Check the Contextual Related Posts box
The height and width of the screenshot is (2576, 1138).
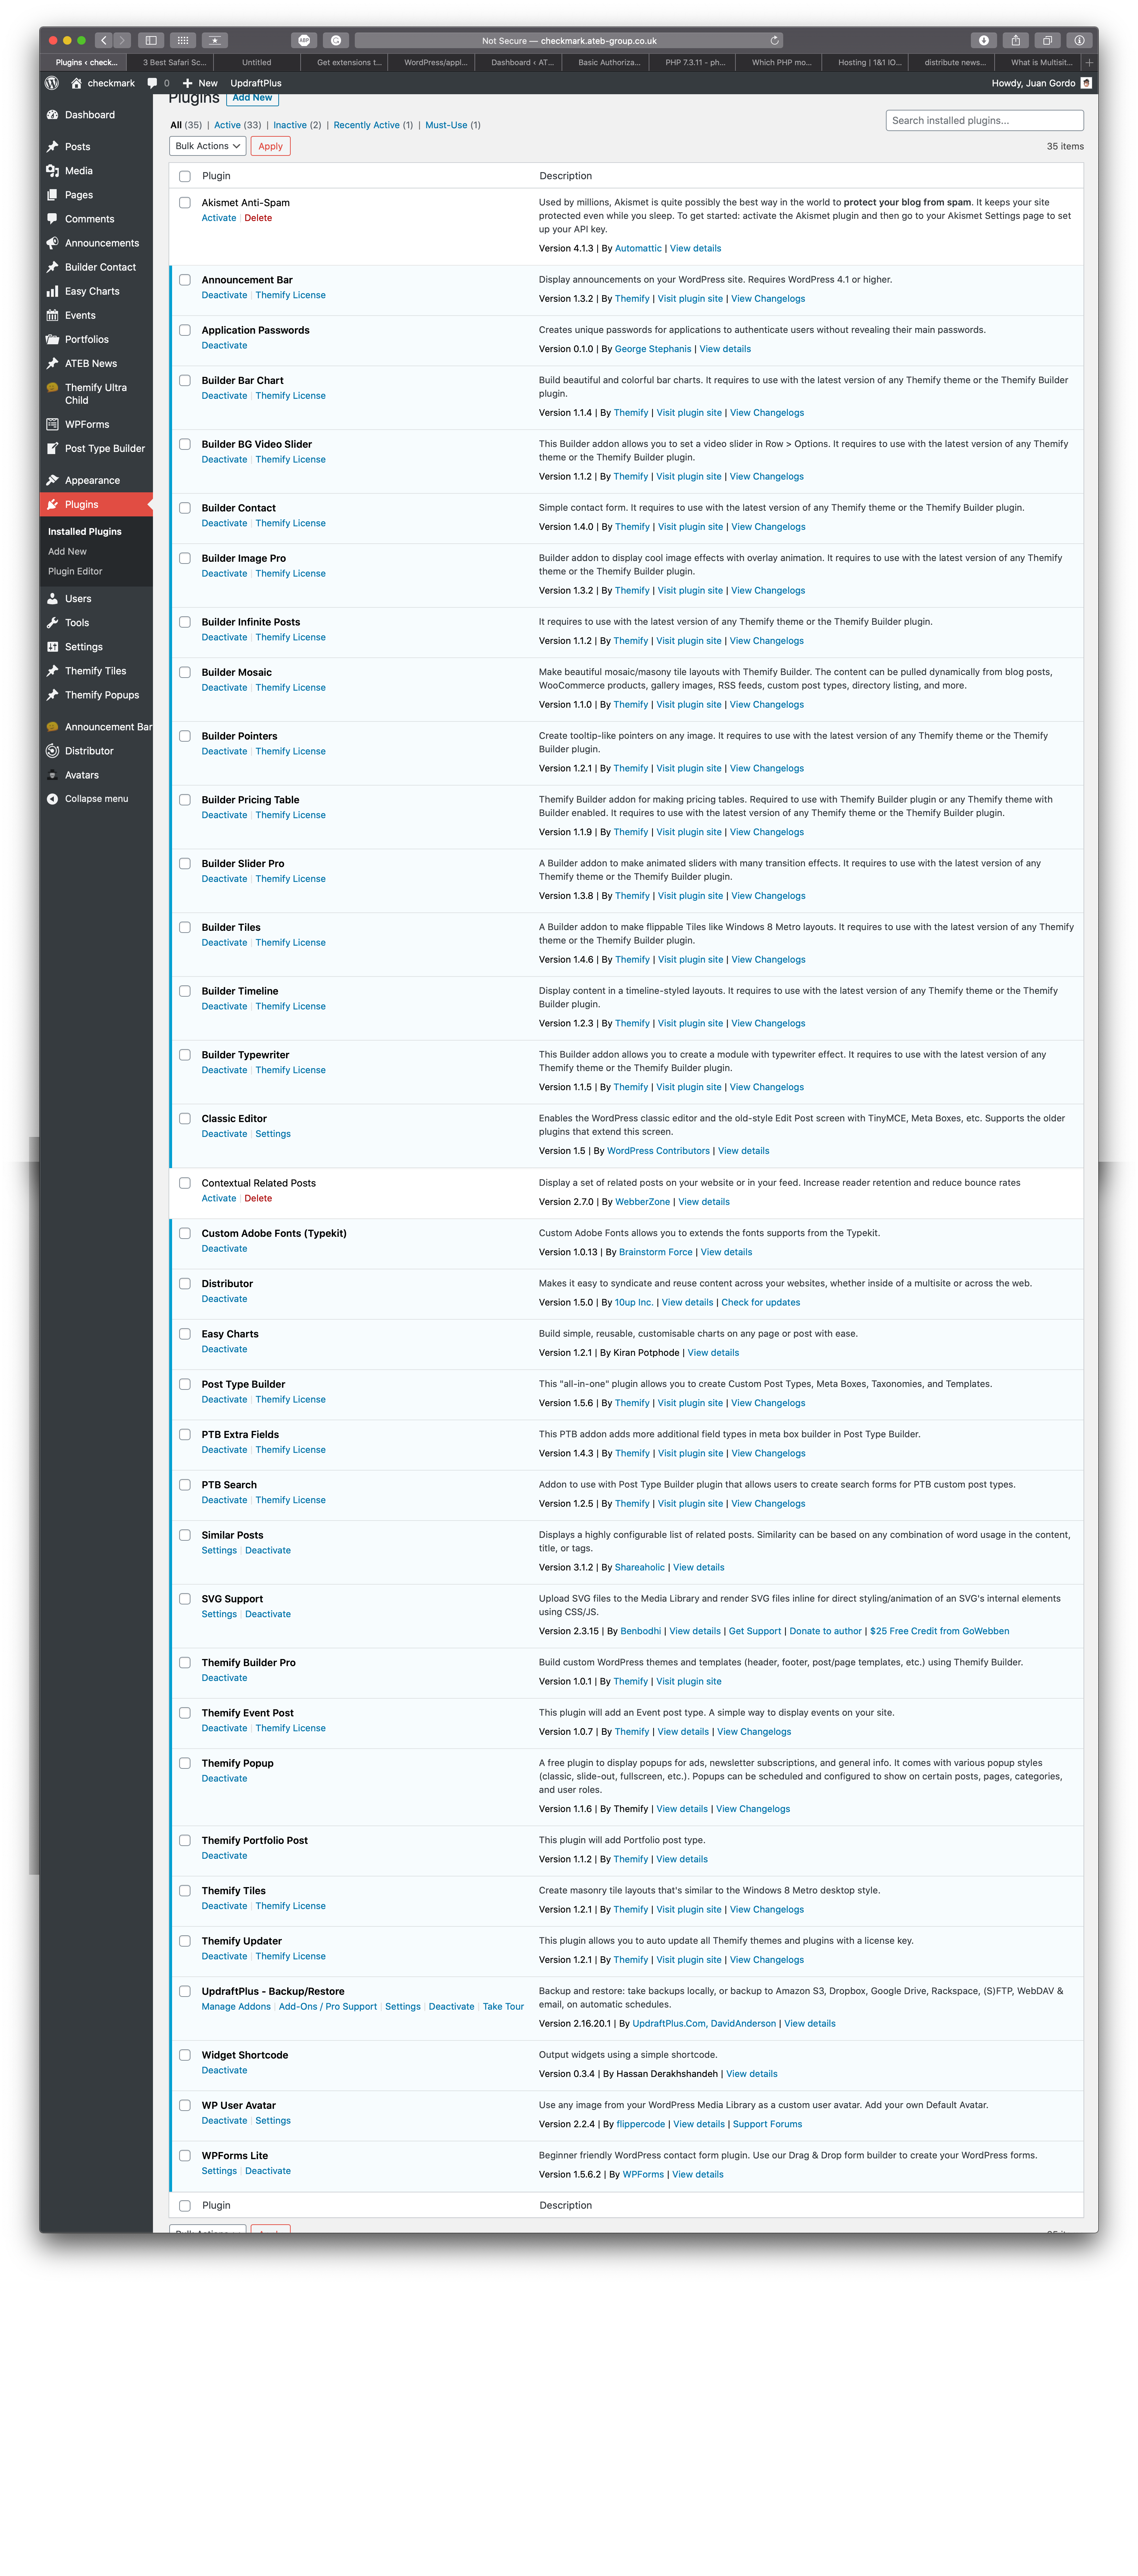(185, 1183)
